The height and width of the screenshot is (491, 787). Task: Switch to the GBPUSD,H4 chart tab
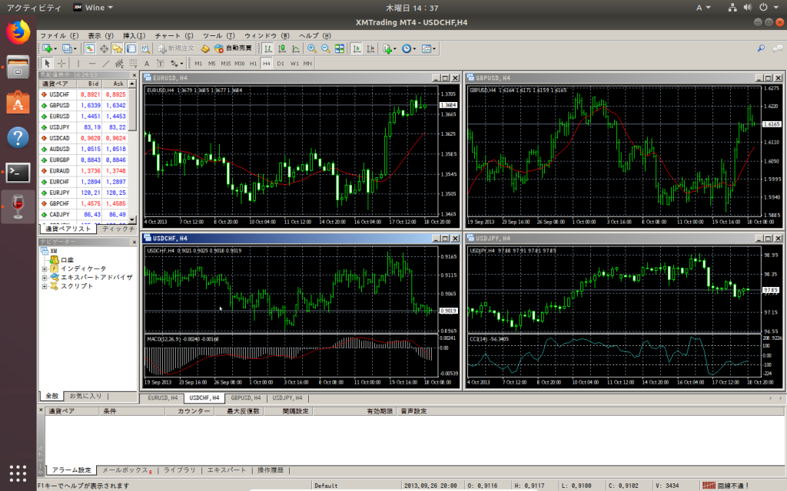(x=245, y=398)
